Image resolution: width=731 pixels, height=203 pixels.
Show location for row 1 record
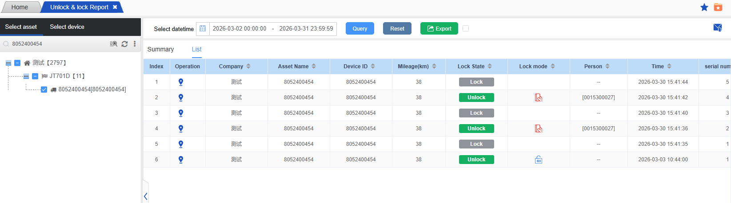[x=181, y=82]
